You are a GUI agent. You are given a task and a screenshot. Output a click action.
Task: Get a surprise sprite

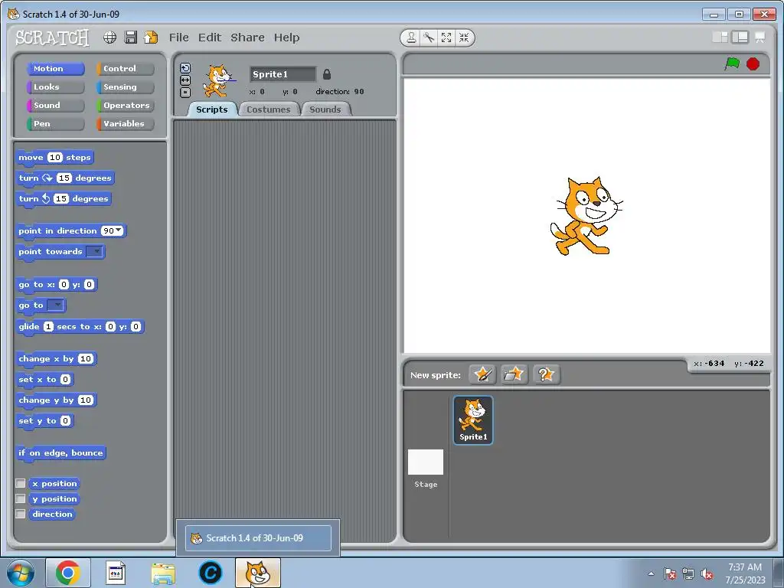pos(546,374)
